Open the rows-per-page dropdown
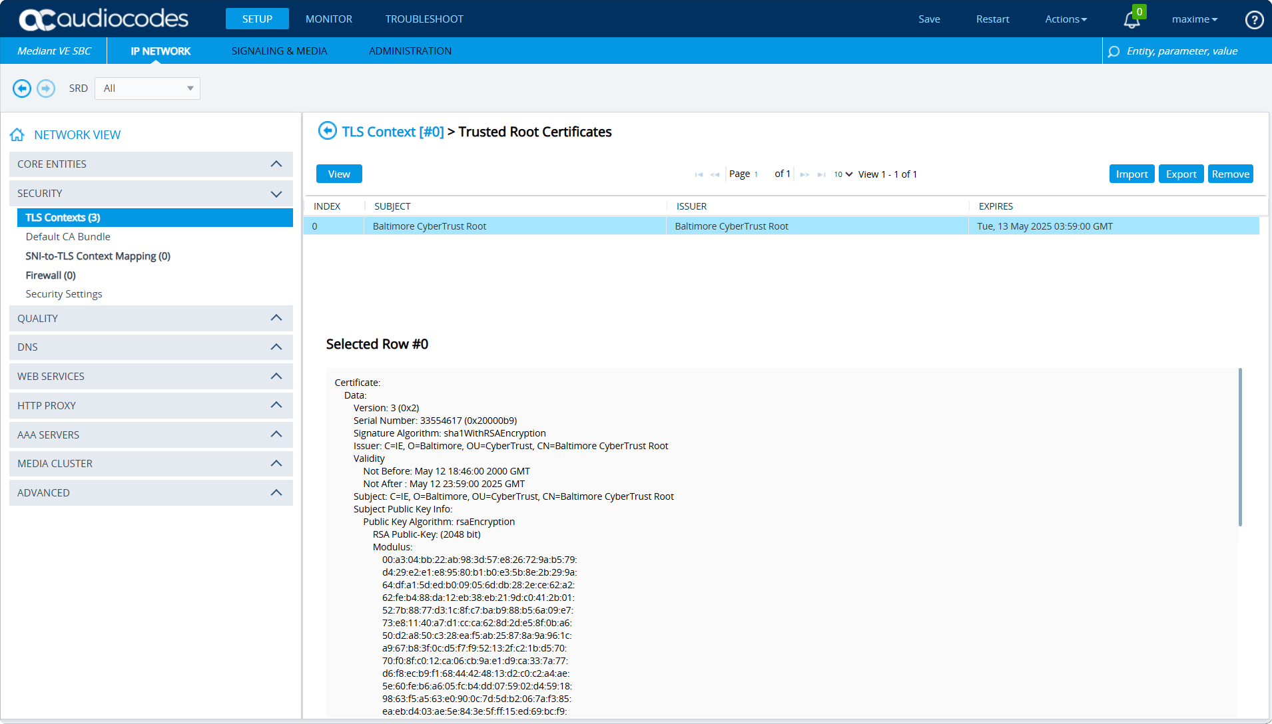The width and height of the screenshot is (1272, 724). coord(842,174)
